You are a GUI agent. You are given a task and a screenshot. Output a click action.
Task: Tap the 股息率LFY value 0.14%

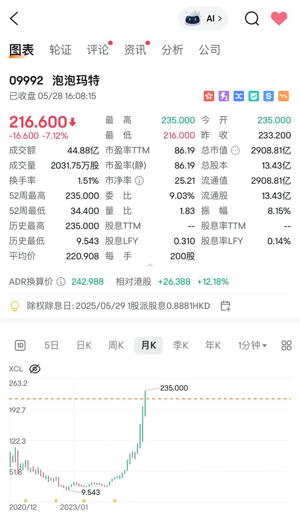[x=279, y=241]
